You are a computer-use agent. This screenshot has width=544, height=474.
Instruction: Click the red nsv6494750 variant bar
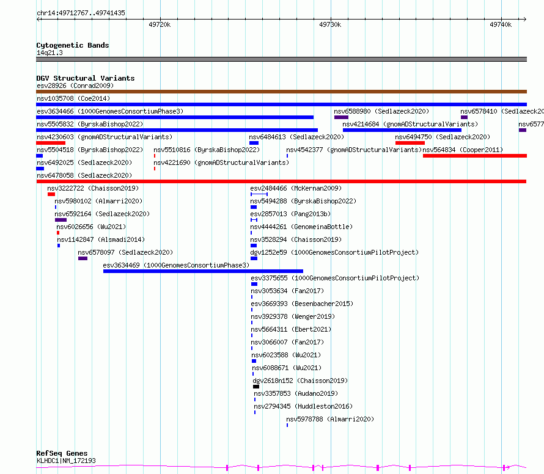click(410, 143)
